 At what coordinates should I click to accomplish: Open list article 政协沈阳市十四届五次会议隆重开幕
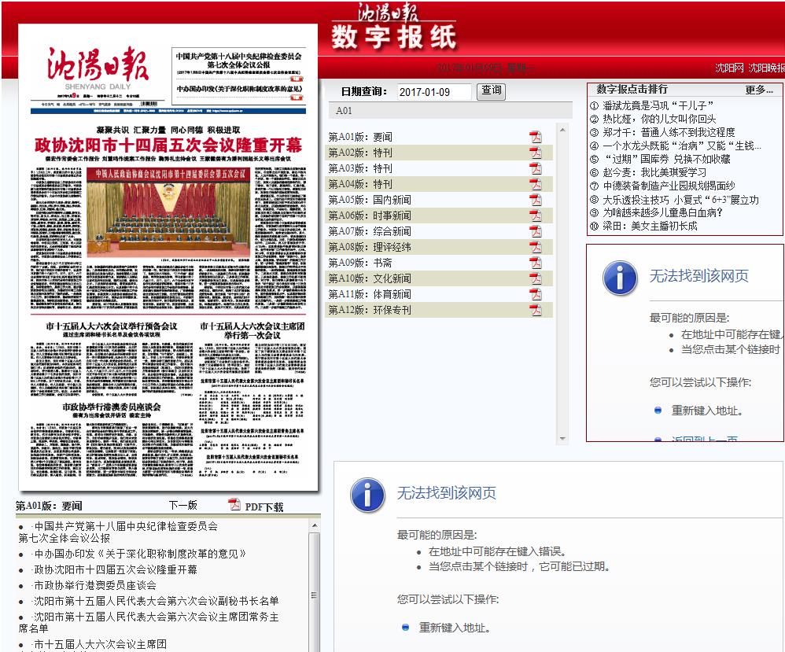115,569
